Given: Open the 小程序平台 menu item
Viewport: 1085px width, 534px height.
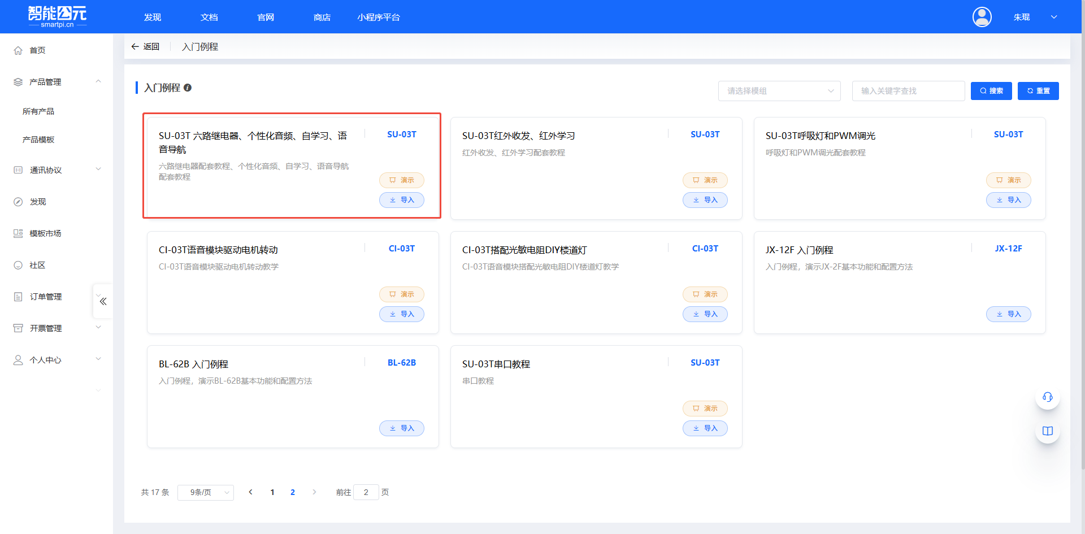Looking at the screenshot, I should click(379, 17).
